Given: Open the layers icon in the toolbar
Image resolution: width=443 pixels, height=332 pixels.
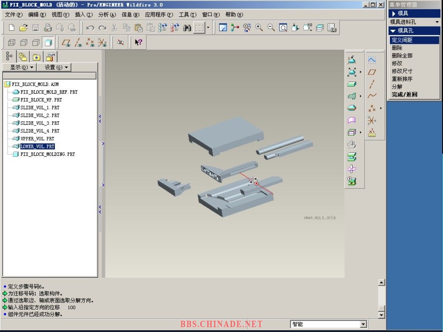Looking at the screenshot, I should click(x=319, y=28).
